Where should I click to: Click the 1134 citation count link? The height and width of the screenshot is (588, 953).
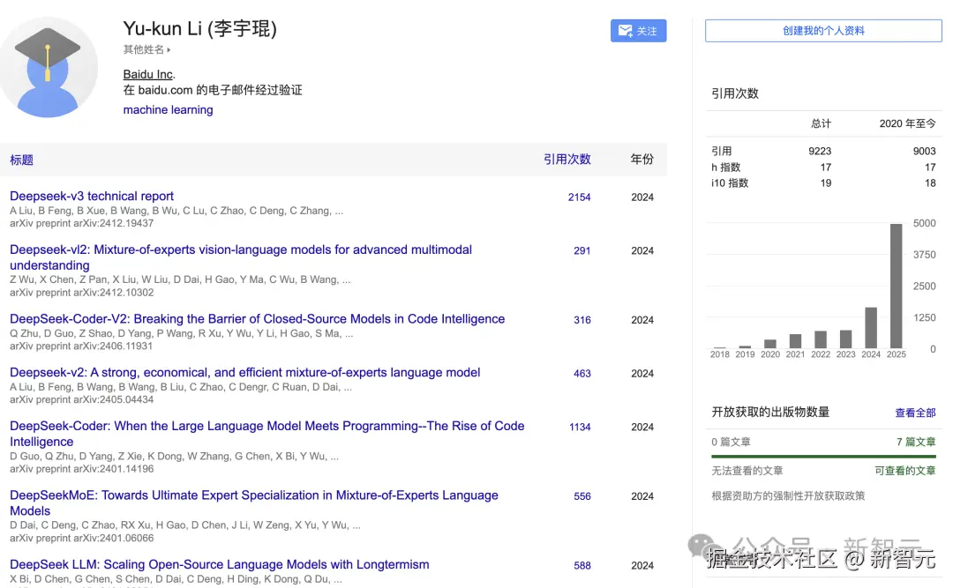[579, 427]
